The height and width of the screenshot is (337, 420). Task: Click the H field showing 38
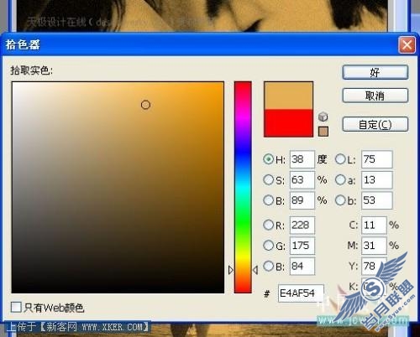pos(302,159)
